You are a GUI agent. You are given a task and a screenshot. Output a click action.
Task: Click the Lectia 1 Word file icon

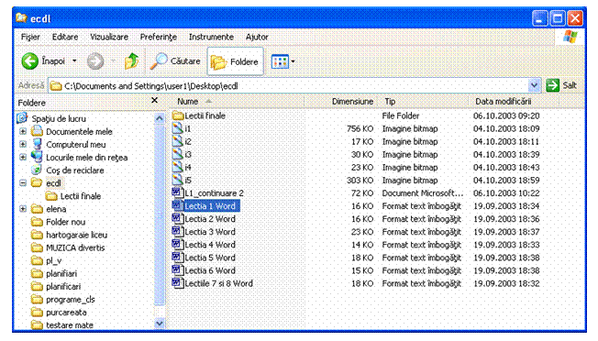[178, 205]
